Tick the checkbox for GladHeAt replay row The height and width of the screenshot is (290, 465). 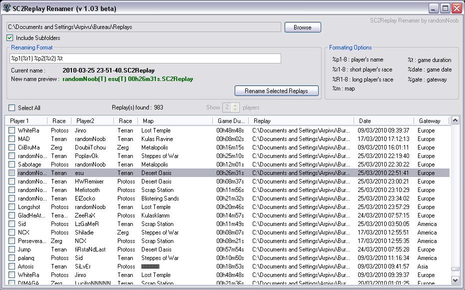click(x=11, y=215)
